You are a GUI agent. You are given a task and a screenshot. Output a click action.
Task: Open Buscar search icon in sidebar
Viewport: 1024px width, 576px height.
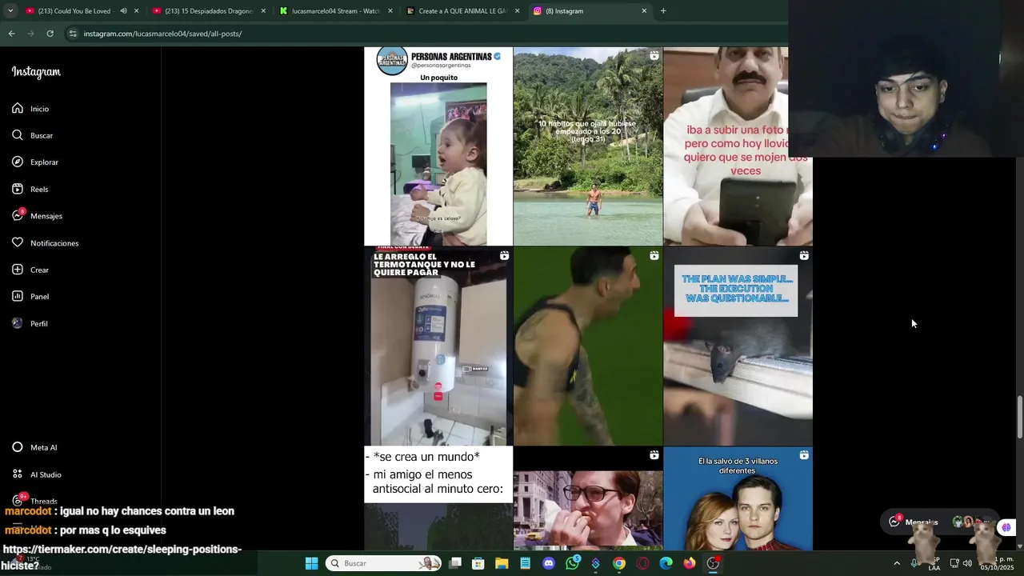pyautogui.click(x=18, y=135)
